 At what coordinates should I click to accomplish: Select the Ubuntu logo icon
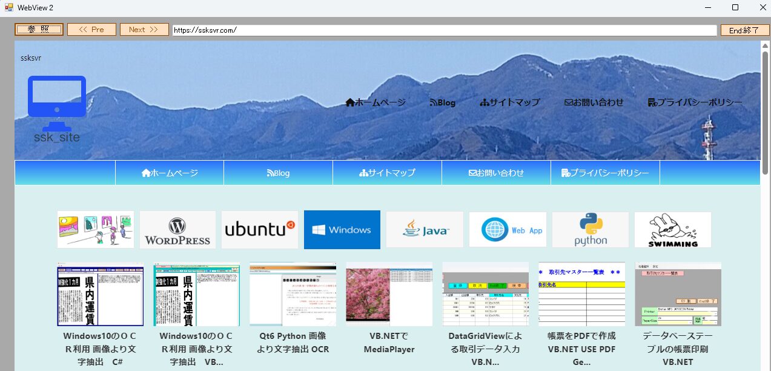coord(259,229)
